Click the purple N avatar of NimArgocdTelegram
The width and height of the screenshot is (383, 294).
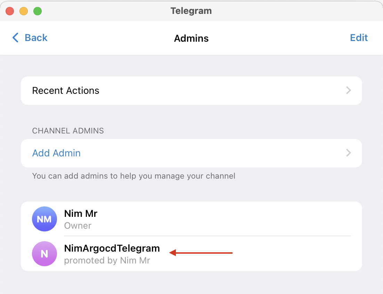(44, 254)
